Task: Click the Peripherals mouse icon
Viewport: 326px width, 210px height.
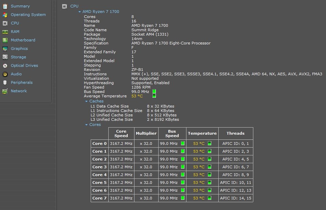Action: tap(5, 83)
